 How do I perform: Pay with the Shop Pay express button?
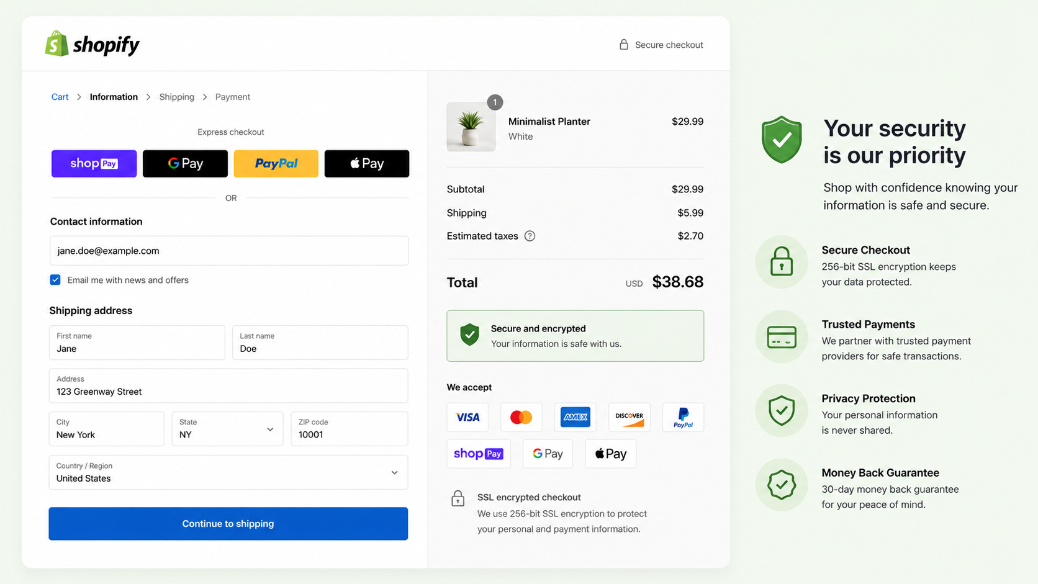click(94, 163)
